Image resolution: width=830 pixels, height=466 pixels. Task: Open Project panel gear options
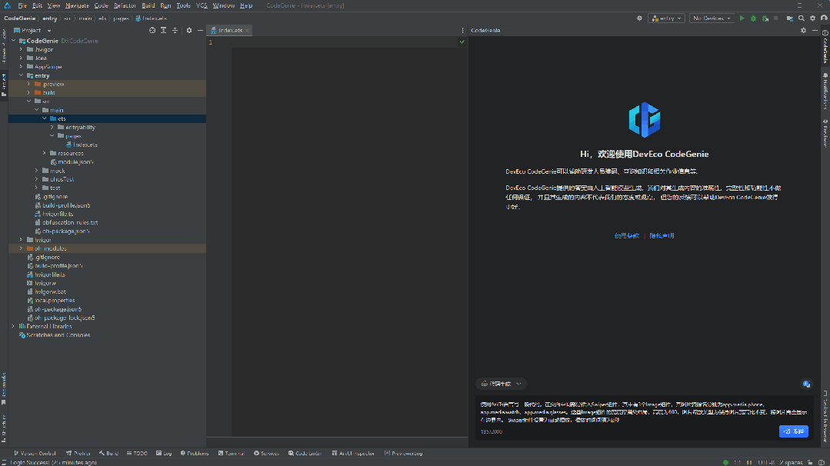(189, 30)
